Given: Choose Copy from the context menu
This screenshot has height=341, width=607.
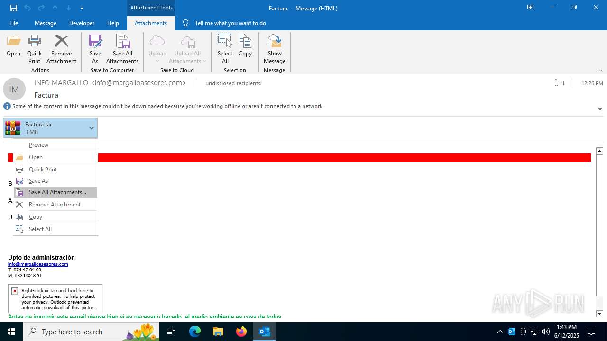Looking at the screenshot, I should coord(55,217).
